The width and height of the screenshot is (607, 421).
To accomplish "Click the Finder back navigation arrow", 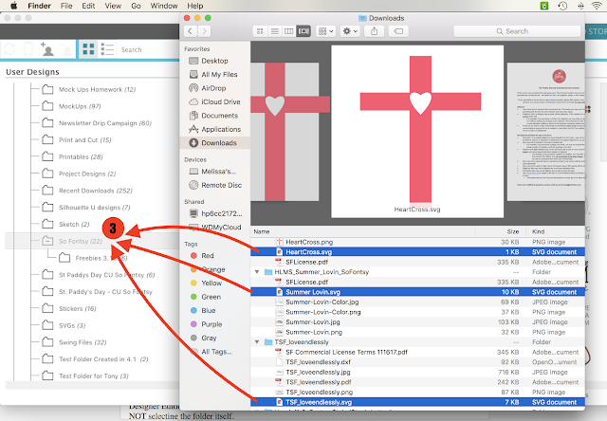I will tap(190, 31).
